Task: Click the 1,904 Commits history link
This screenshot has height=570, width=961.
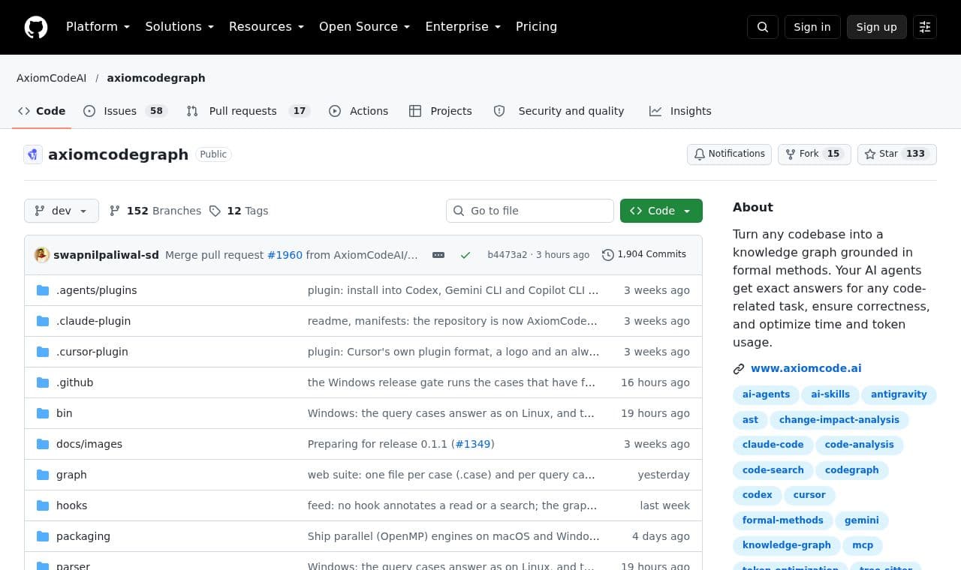Action: 644,255
